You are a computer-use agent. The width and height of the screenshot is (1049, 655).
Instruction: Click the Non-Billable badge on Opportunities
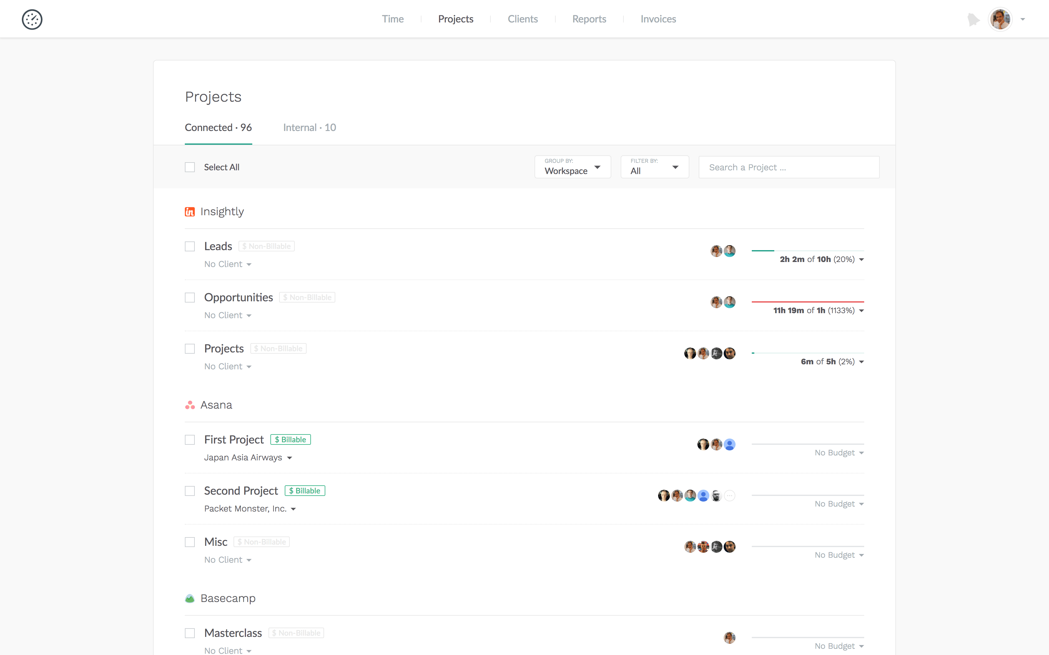pos(307,298)
